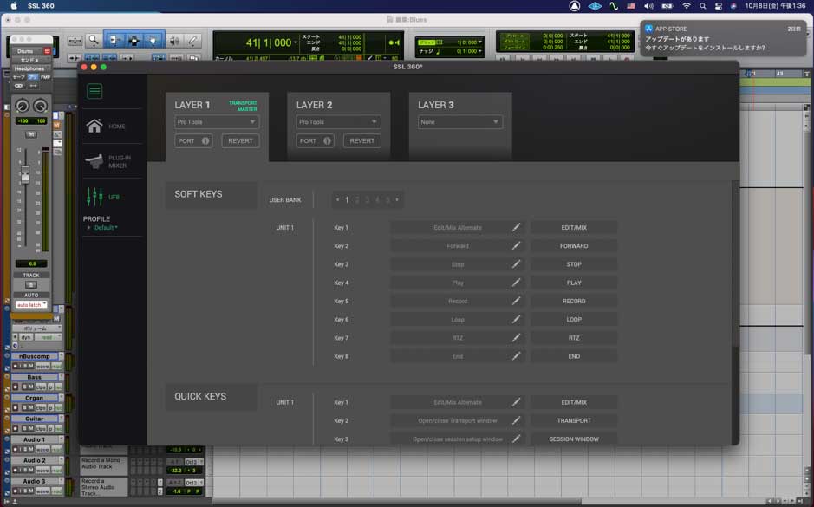Go to previous user bank arrow
Screen dimensions: 814x507
[x=337, y=200]
